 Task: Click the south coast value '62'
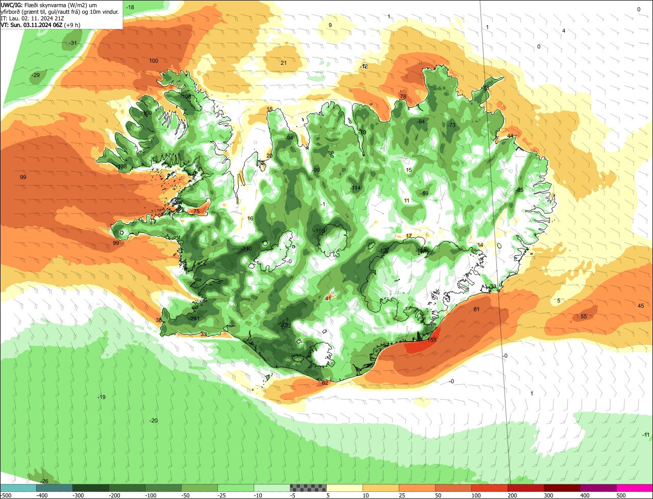(325, 383)
